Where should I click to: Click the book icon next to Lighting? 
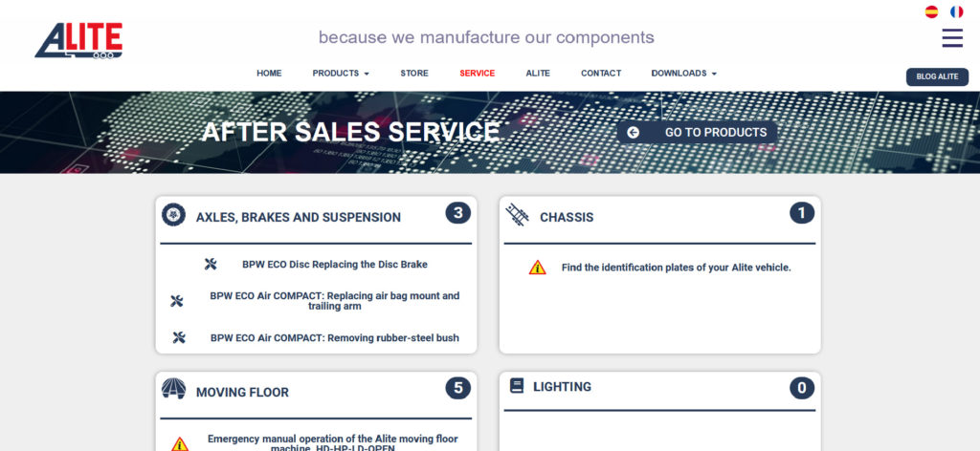(517, 386)
